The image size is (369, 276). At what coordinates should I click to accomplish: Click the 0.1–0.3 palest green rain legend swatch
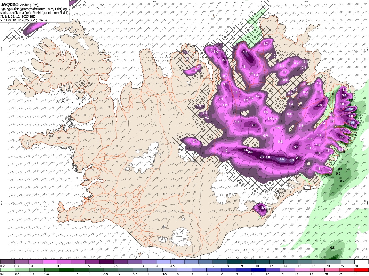pos(7,270)
